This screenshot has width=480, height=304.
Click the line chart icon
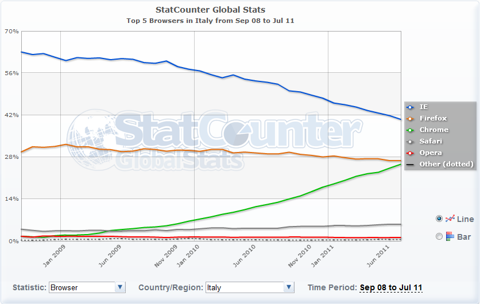450,219
